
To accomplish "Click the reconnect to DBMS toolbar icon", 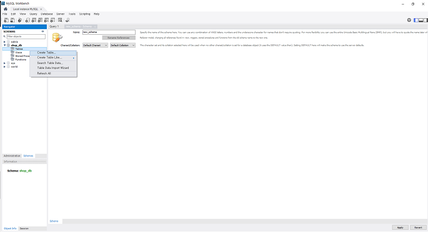I will click(68, 20).
